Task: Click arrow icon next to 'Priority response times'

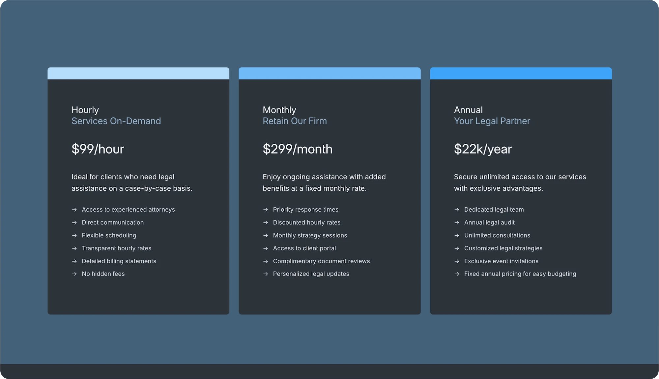Action: (x=266, y=210)
